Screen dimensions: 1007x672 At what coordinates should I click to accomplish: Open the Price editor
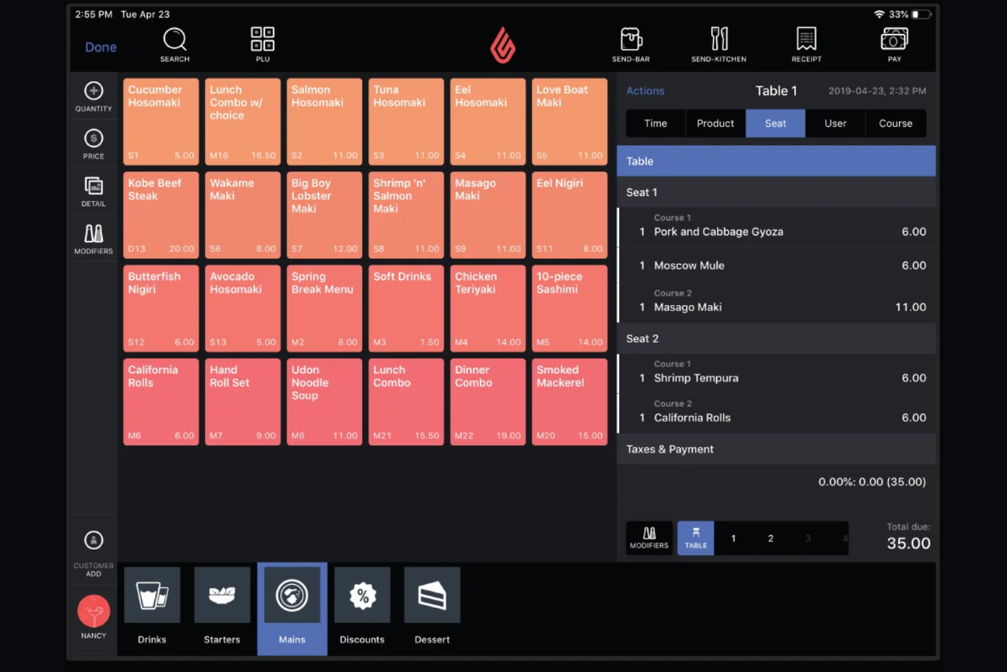click(x=93, y=142)
